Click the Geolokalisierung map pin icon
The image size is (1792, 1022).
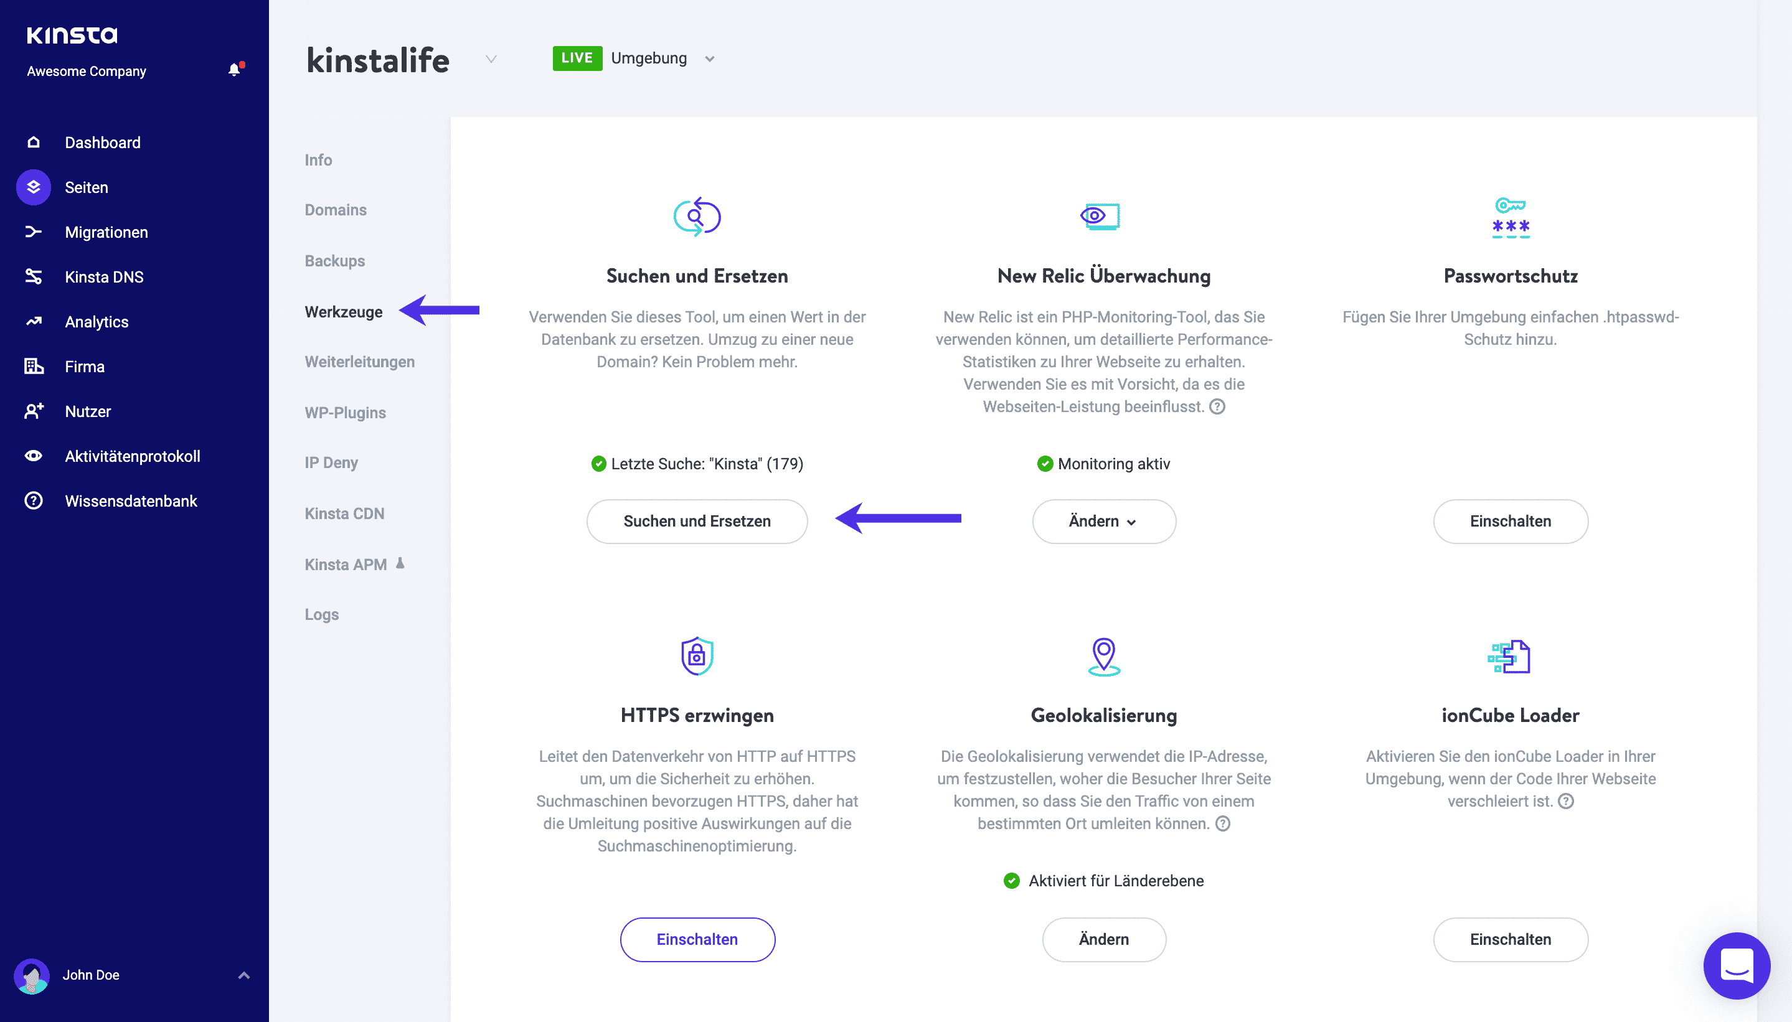click(1101, 655)
